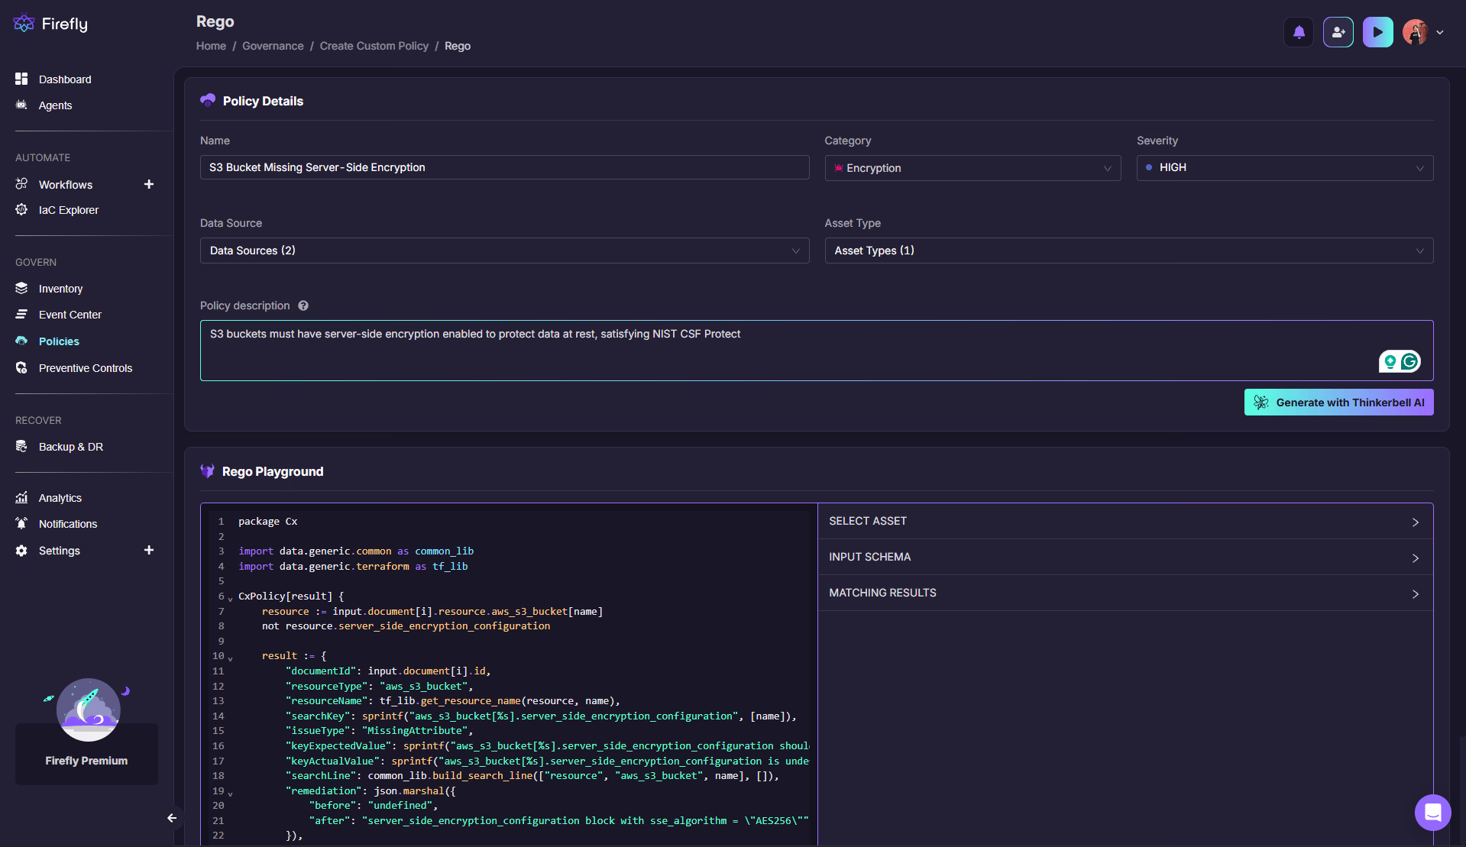
Task: Click Generate with Thinkerbell AI button
Action: [1338, 402]
